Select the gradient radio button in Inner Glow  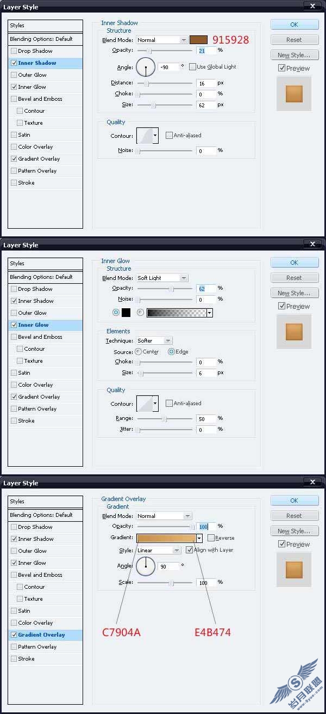(140, 313)
